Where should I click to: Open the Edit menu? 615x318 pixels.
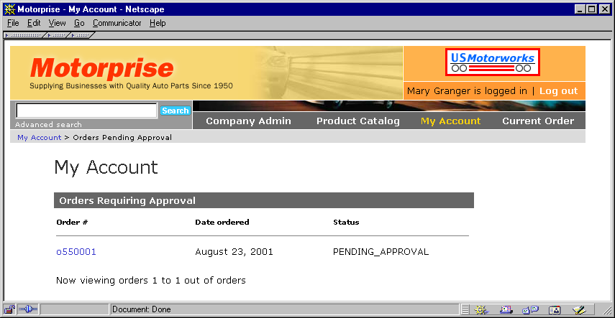tap(34, 23)
